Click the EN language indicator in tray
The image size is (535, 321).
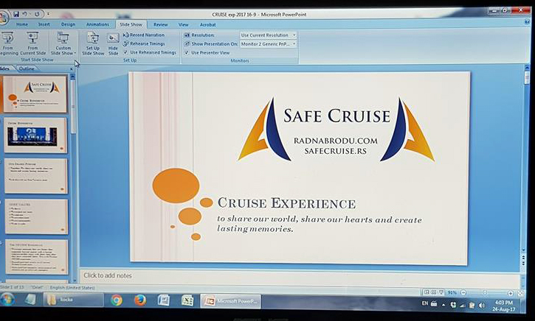click(x=425, y=303)
